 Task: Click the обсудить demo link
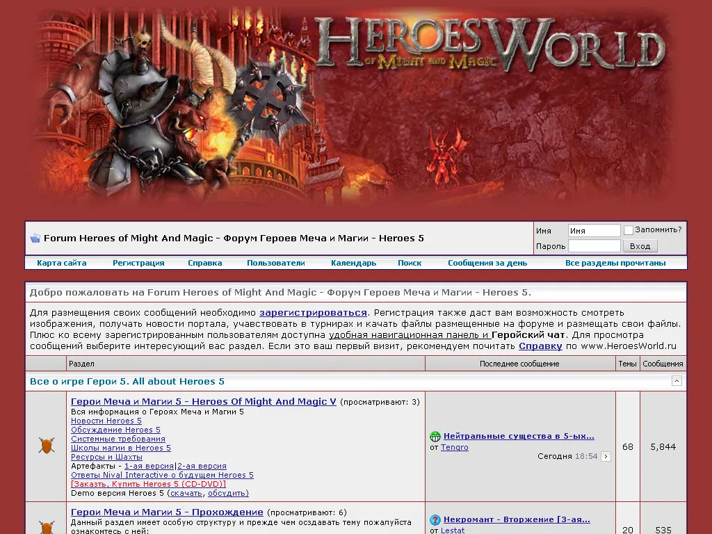point(228,494)
